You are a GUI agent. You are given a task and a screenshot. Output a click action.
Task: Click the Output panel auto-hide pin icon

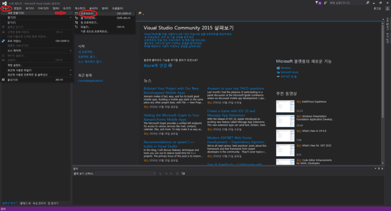pos(379,168)
